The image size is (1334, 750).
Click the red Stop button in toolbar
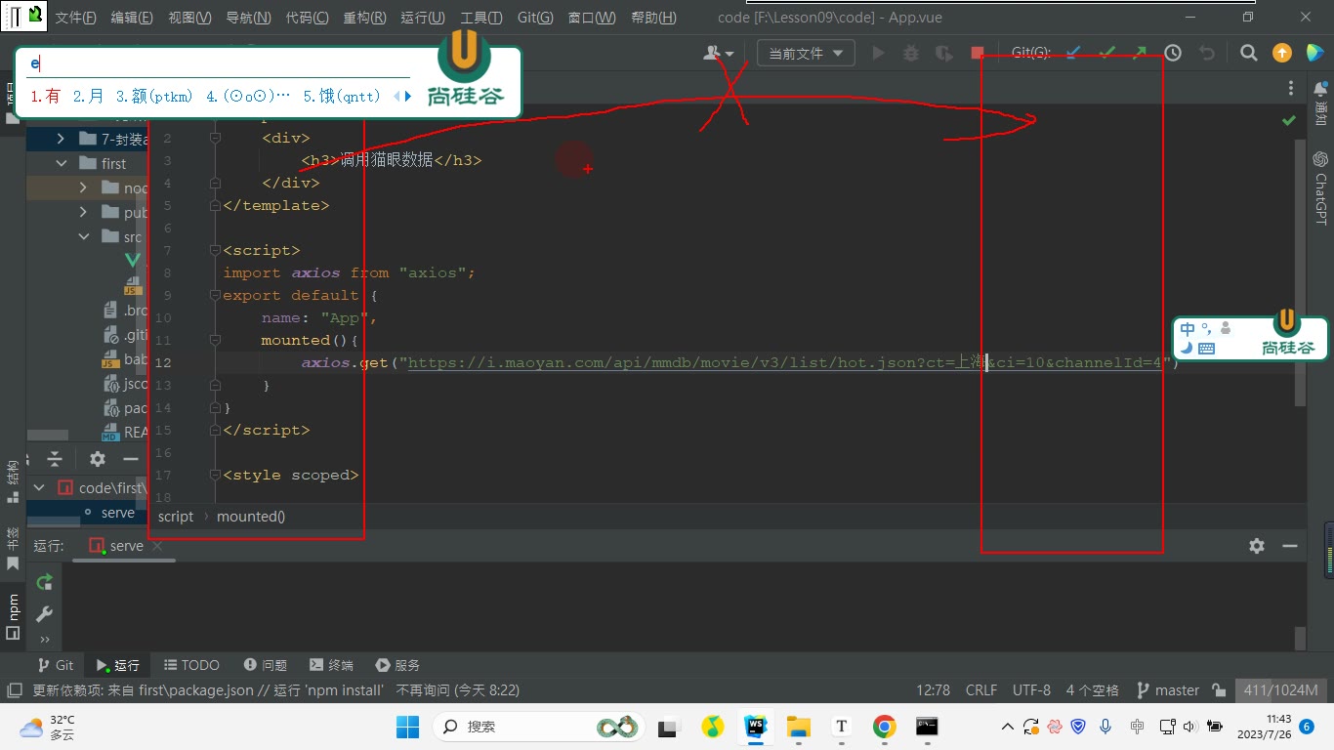978,54
